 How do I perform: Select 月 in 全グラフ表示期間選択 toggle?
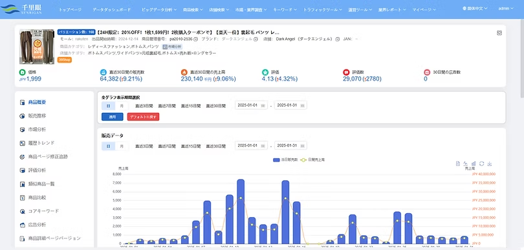click(122, 106)
